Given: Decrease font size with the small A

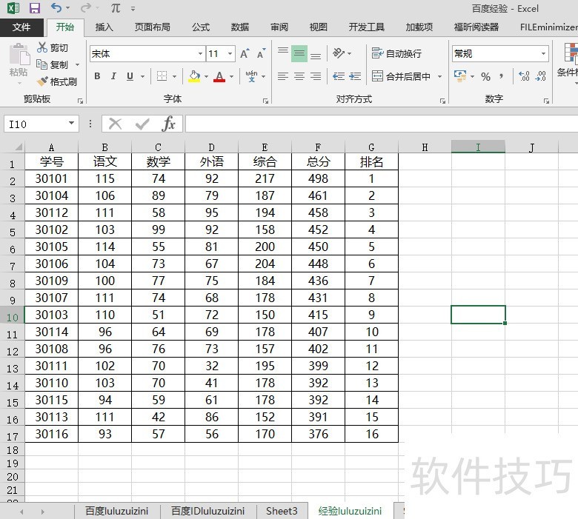Looking at the screenshot, I should pyautogui.click(x=261, y=54).
